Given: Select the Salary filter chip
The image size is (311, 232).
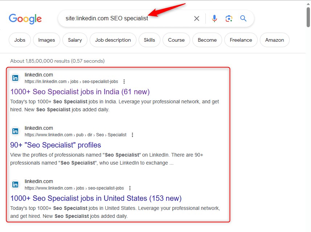Looking at the screenshot, I should [x=75, y=40].
